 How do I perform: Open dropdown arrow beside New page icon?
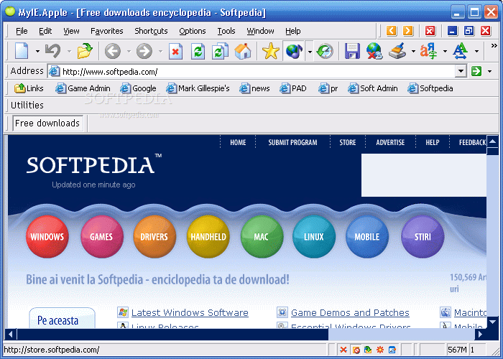tap(37, 51)
